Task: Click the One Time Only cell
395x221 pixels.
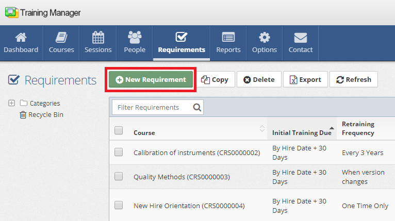Action: pos(365,206)
